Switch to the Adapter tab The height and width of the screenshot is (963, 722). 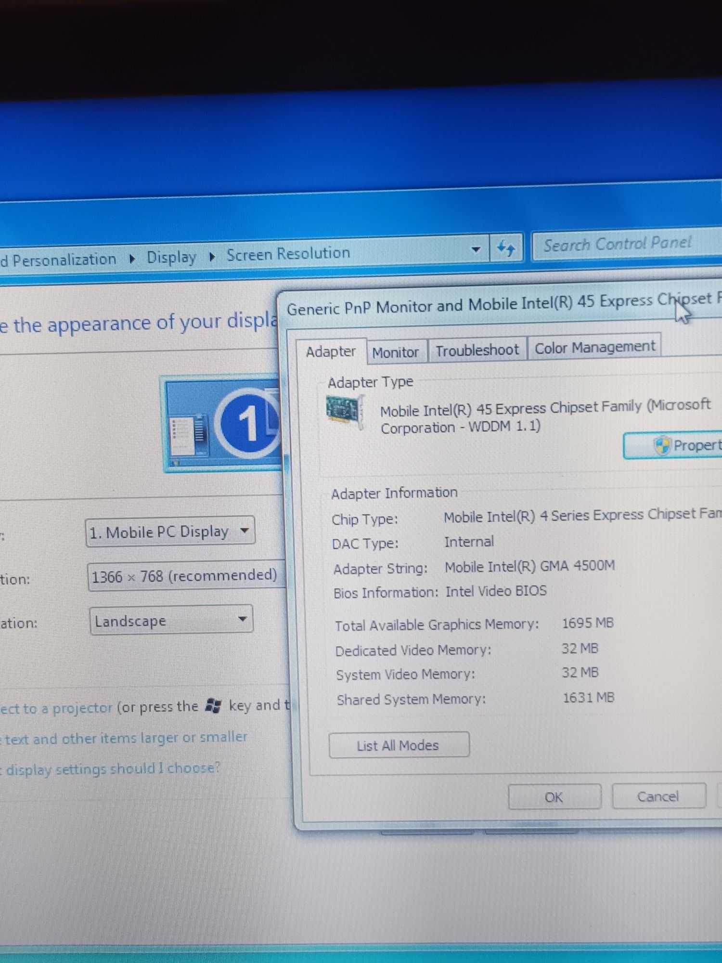coord(331,351)
